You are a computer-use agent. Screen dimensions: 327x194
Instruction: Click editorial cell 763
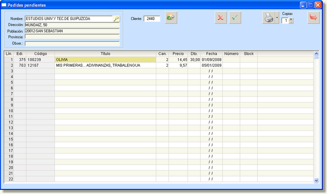point(20,65)
